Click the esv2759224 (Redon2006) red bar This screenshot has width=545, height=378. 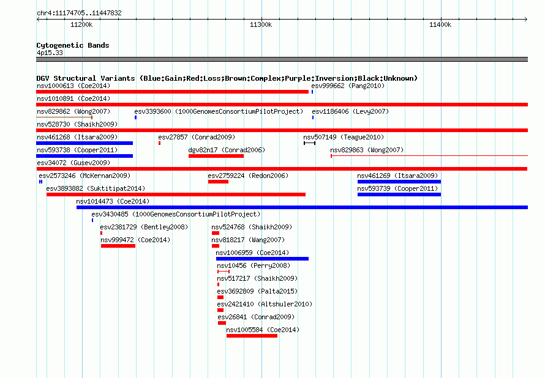click(x=218, y=182)
